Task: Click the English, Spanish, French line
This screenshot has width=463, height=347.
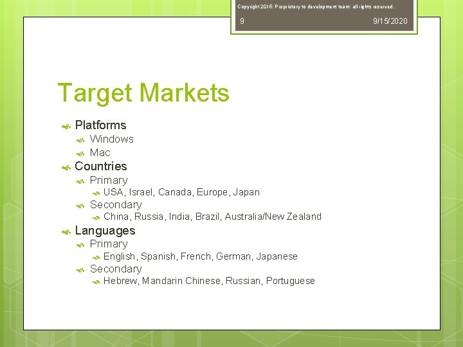Action: (x=201, y=256)
